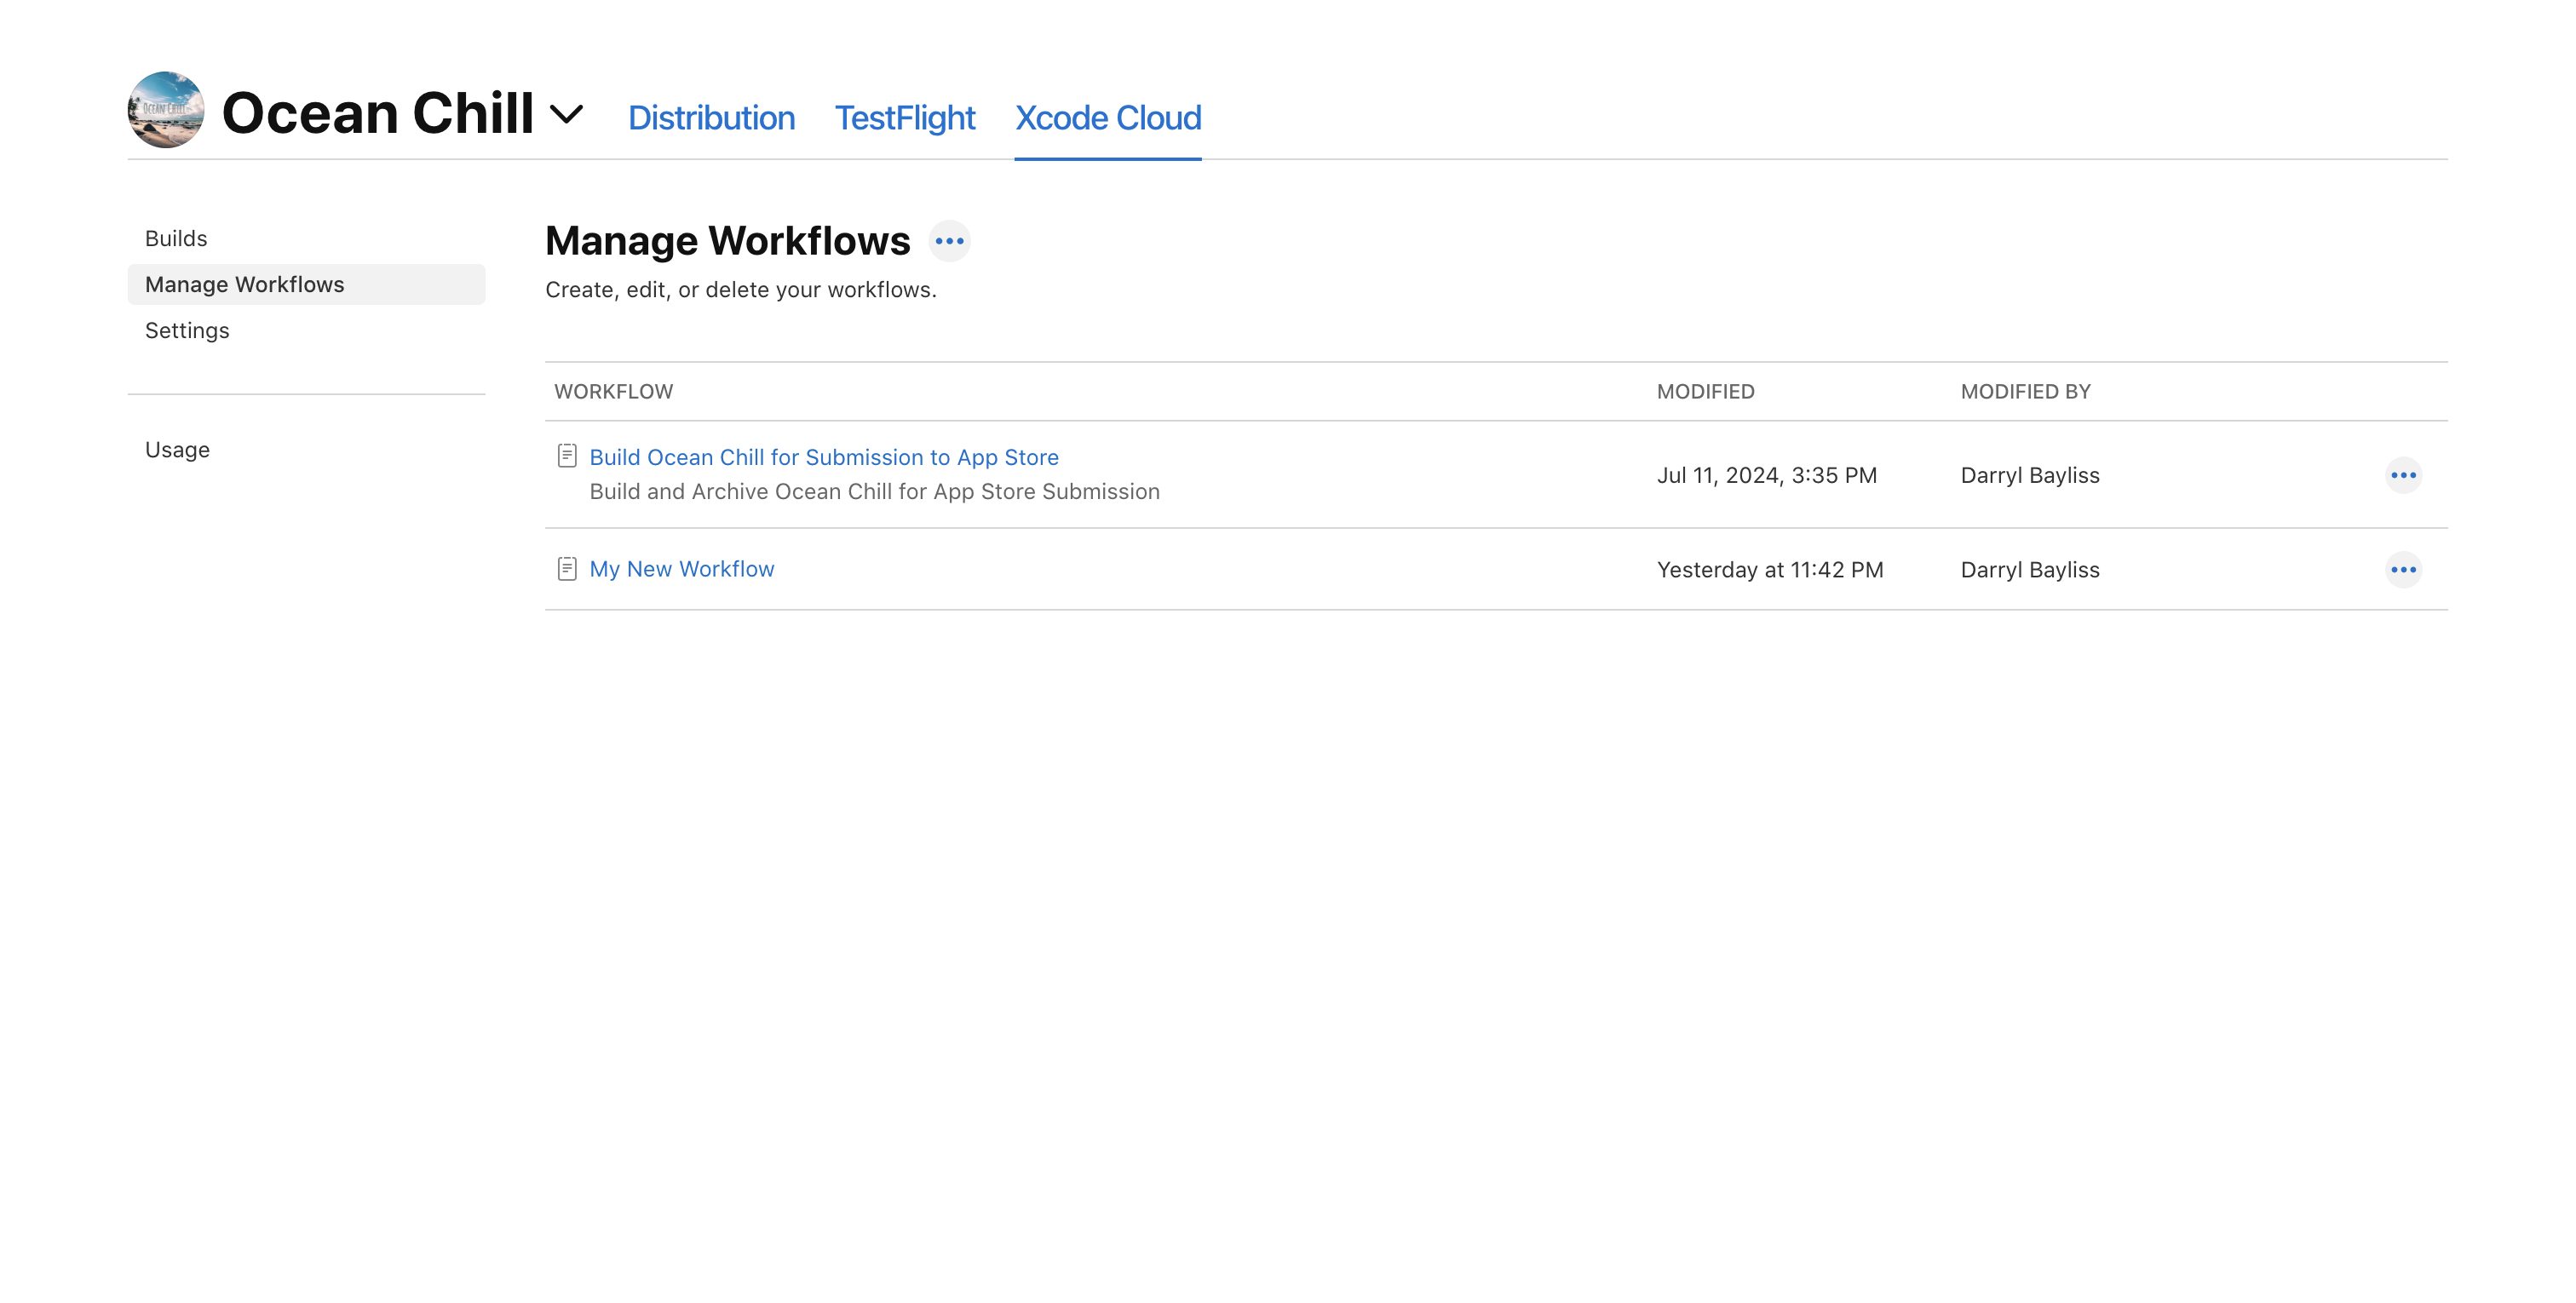Click Darryl Bayliss in the My New Workflow row
Screen dimensions: 2576x1303
tap(2029, 570)
